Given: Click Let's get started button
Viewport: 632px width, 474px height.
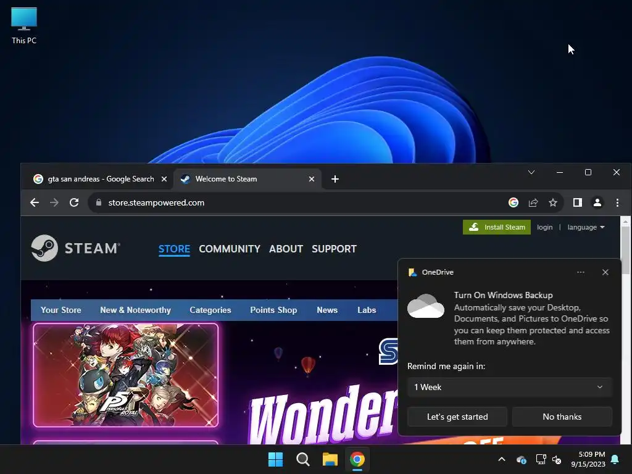Looking at the screenshot, I should pyautogui.click(x=457, y=417).
